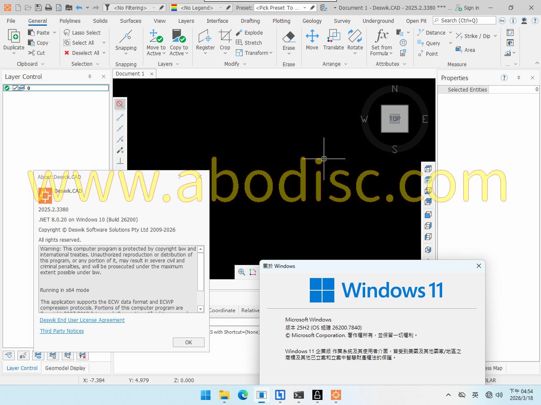Open Deswik.CAD from the Windows taskbar
Image resolution: width=541 pixels, height=405 pixels.
click(x=336, y=395)
